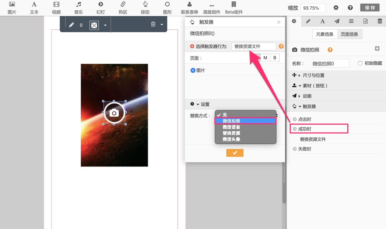Confirm with the orange checkmark button
Viewport: 386px width, 229px height.
tap(235, 153)
